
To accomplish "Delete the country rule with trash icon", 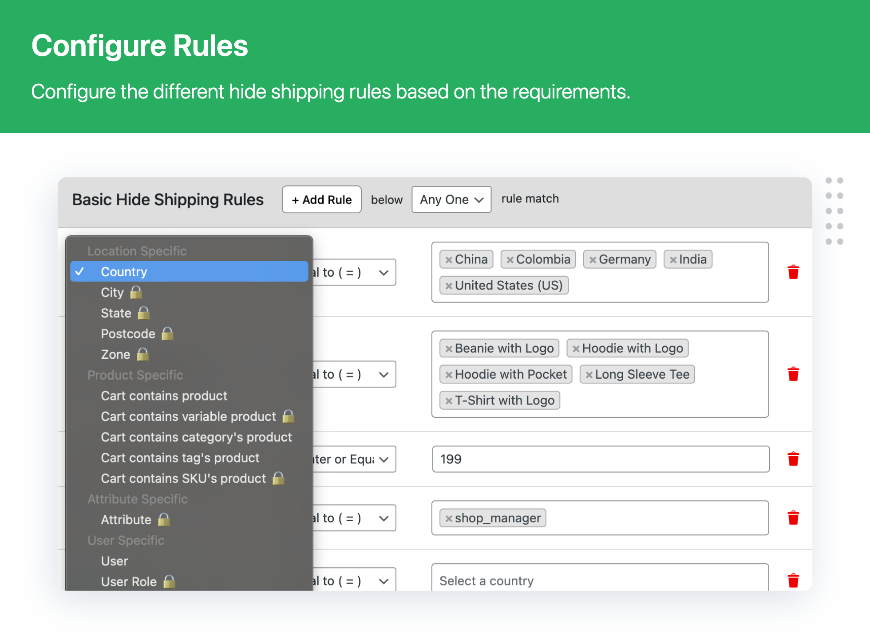I will pos(793,272).
